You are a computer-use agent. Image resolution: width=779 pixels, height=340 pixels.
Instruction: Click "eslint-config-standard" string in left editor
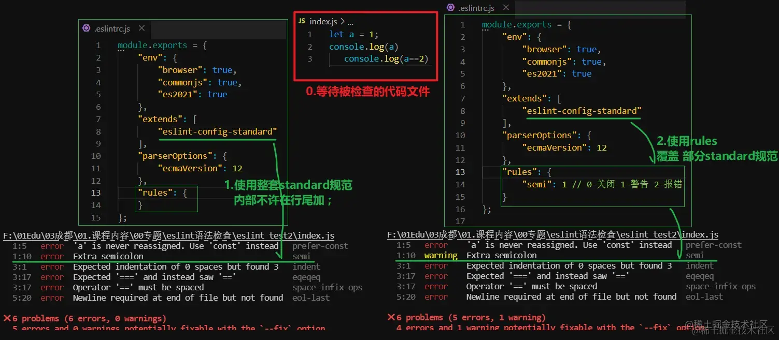[218, 131]
